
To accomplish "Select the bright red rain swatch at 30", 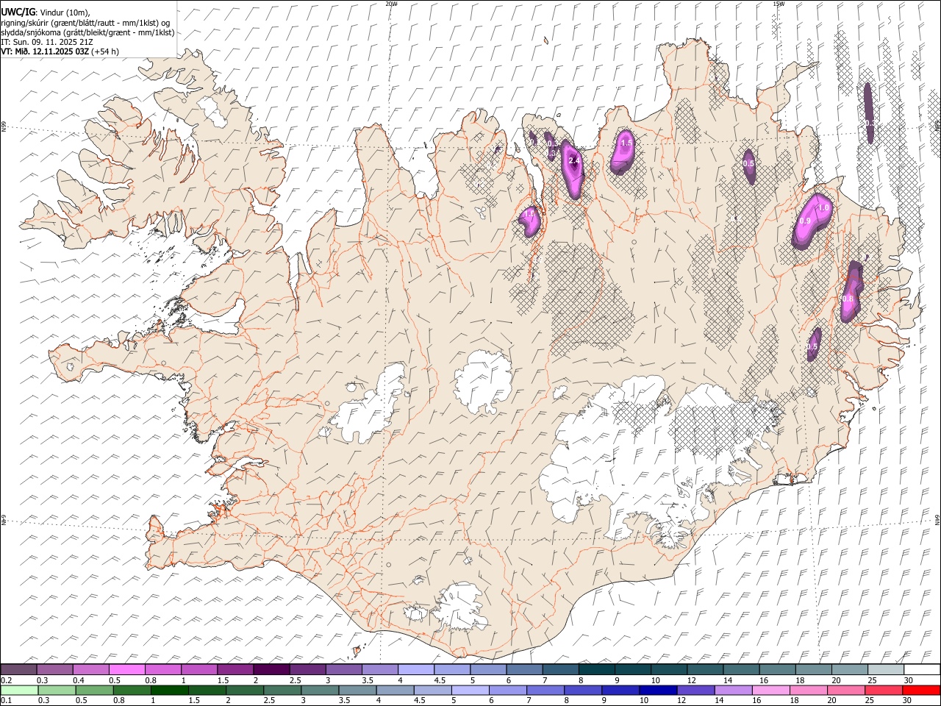I will pyautogui.click(x=921, y=690).
